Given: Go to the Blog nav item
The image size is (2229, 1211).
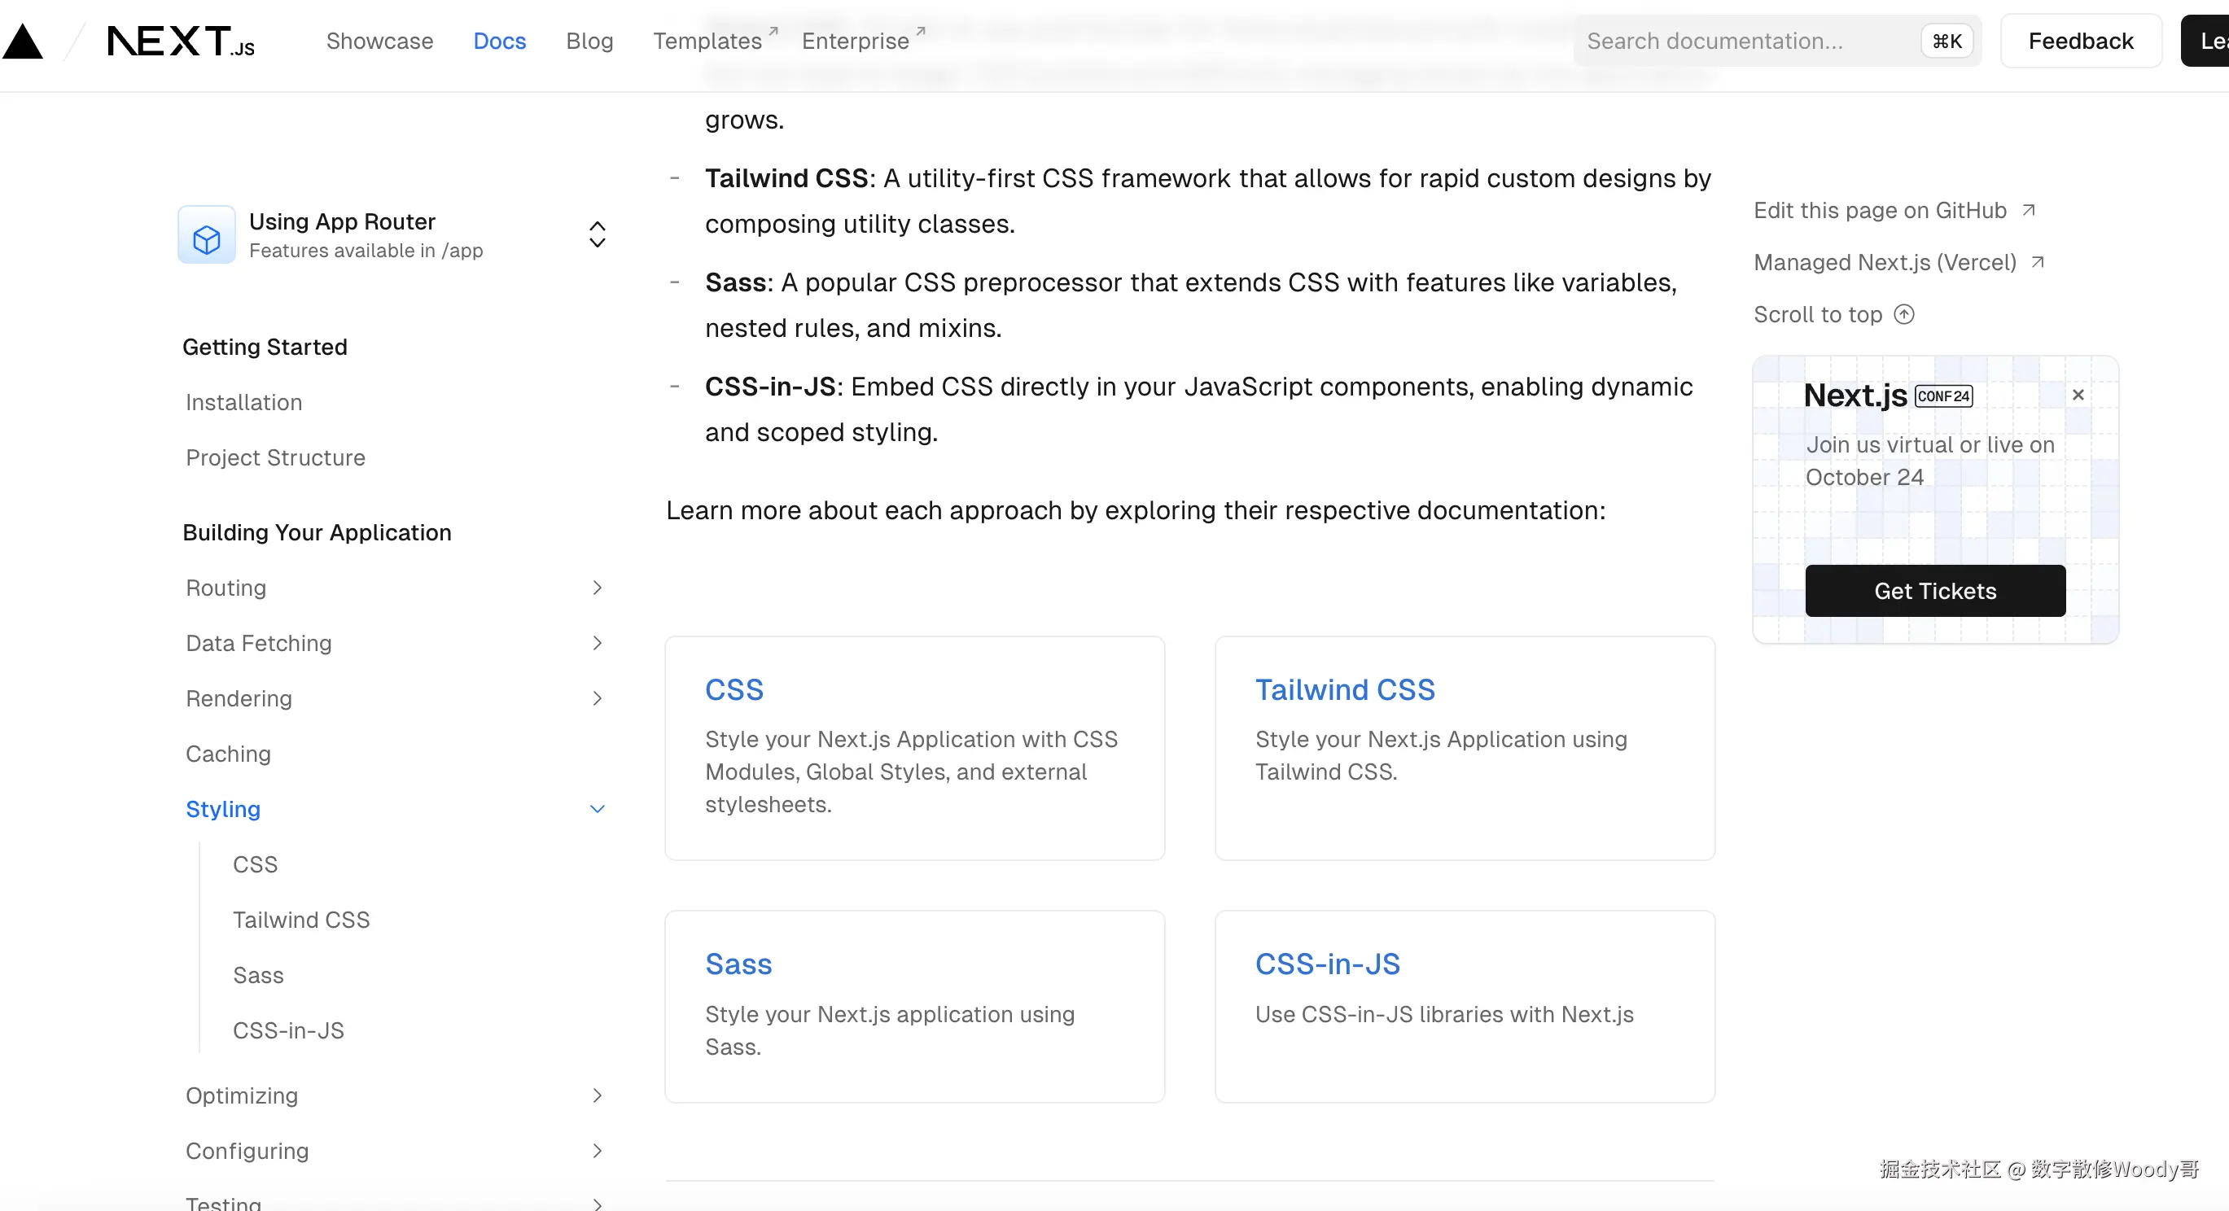Looking at the screenshot, I should click(x=589, y=42).
